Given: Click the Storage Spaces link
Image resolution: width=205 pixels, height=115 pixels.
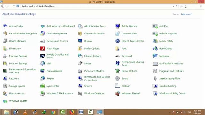Looking at the screenshot, I should coord(17,86).
